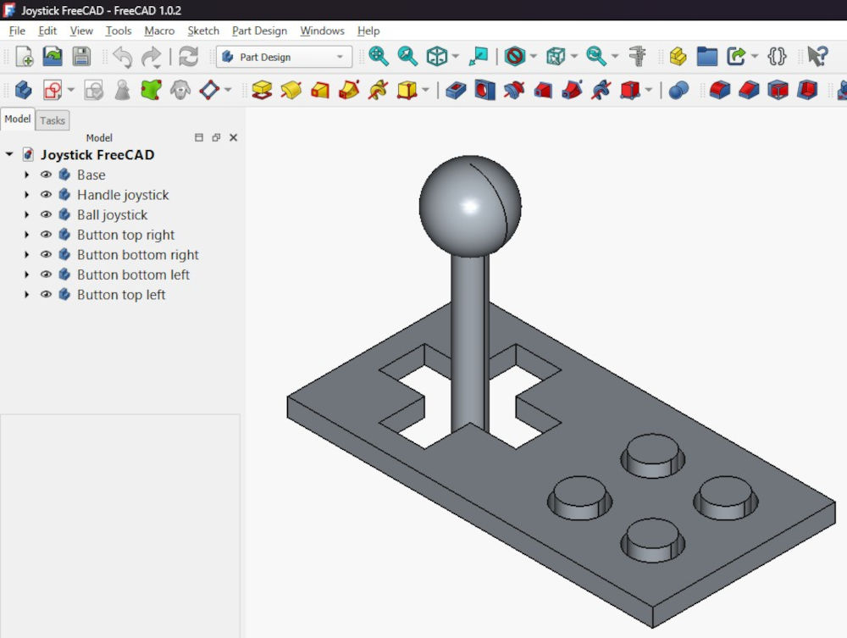Click the Fit Selection view icon
The width and height of the screenshot is (847, 638).
point(407,56)
